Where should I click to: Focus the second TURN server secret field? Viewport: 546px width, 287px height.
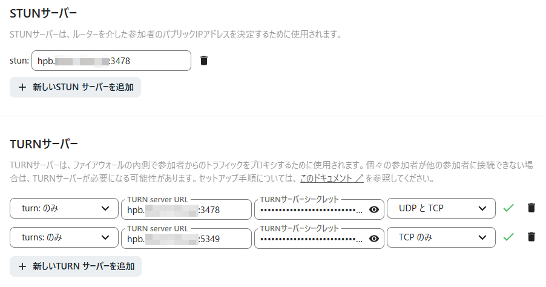point(312,239)
